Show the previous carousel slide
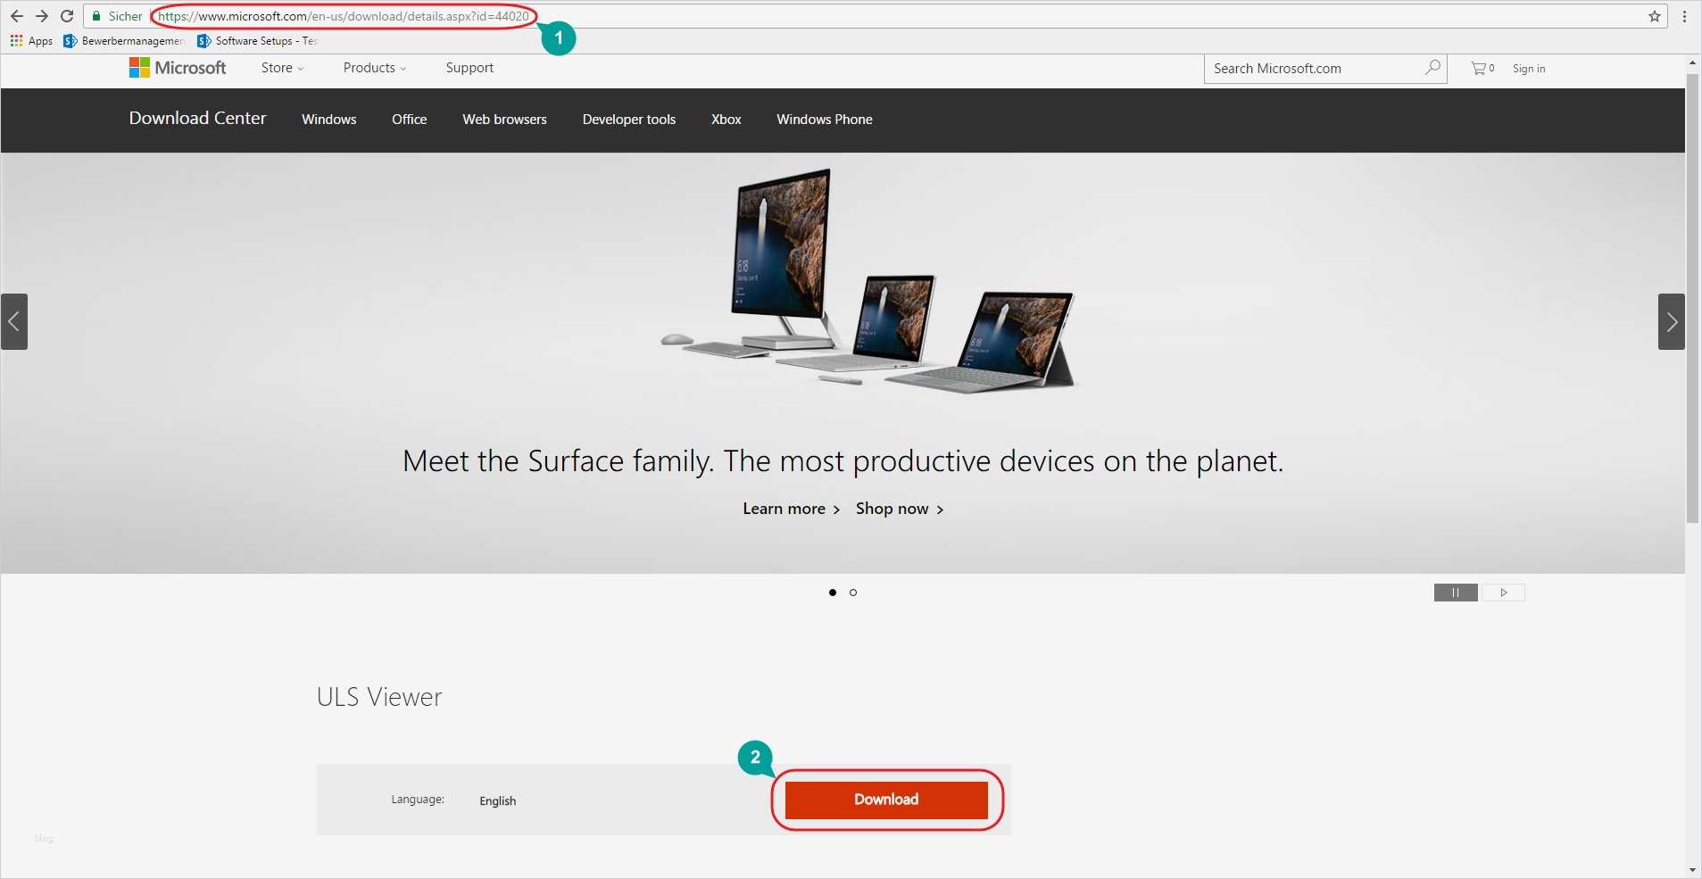1702x879 pixels. pyautogui.click(x=14, y=321)
